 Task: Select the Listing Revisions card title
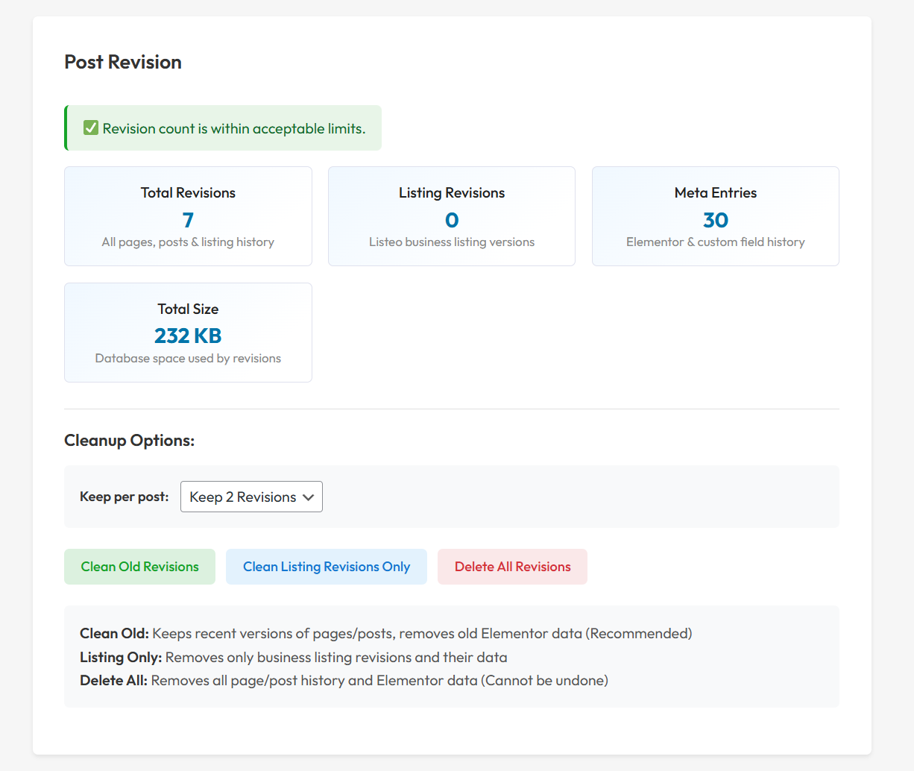click(x=451, y=192)
